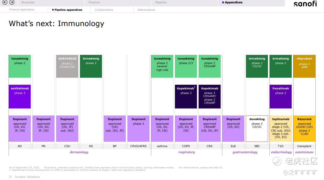
Task: Select the lunsekimig phase 2 AD box
Action: pos(20,66)
